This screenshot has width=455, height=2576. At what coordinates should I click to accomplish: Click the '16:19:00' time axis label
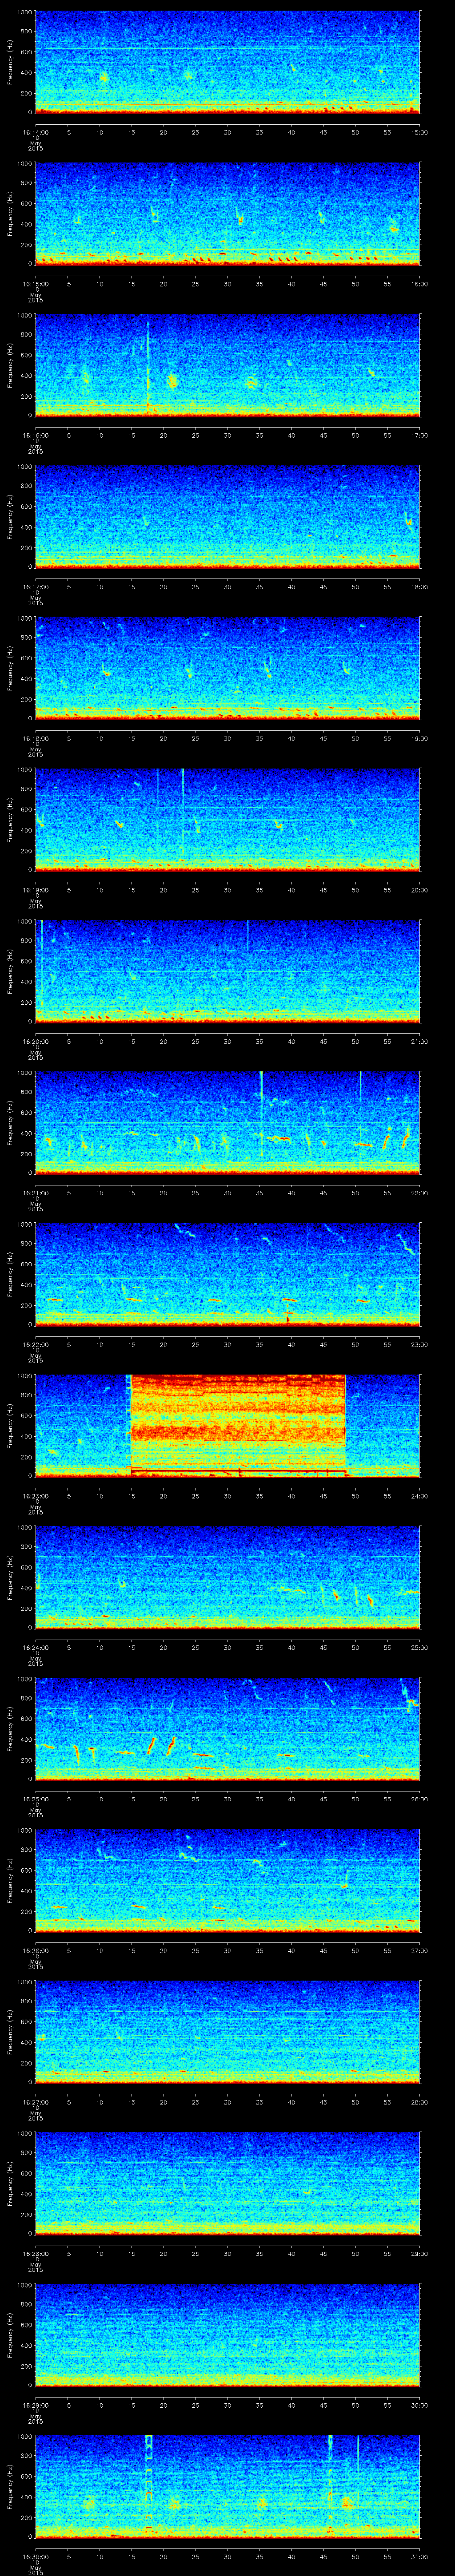coord(35,890)
